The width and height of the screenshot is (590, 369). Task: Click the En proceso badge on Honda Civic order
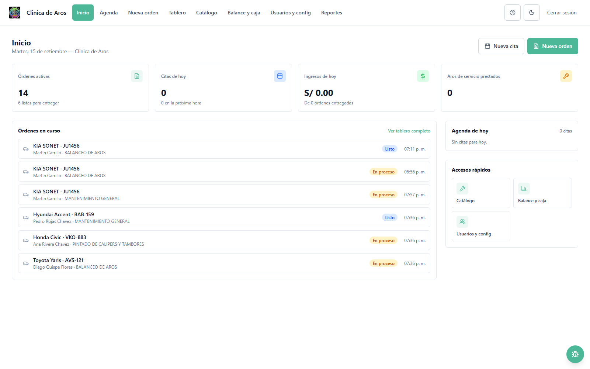[x=383, y=241]
